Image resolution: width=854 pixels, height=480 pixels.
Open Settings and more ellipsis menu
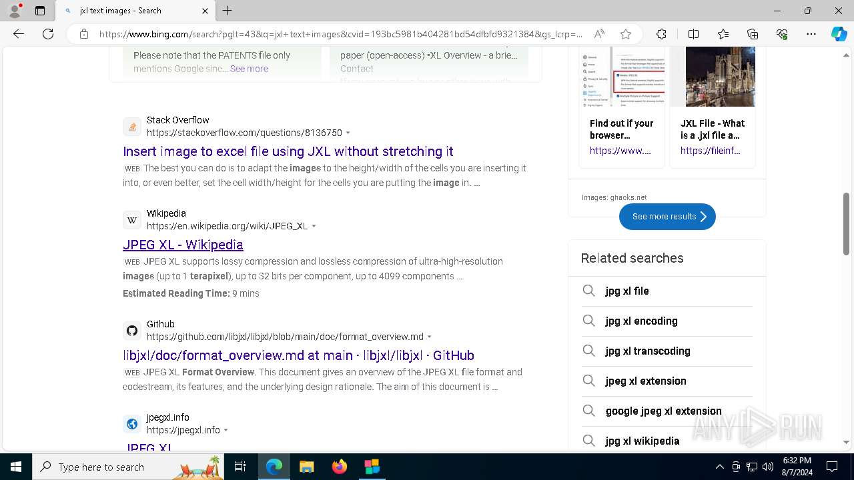tap(811, 34)
